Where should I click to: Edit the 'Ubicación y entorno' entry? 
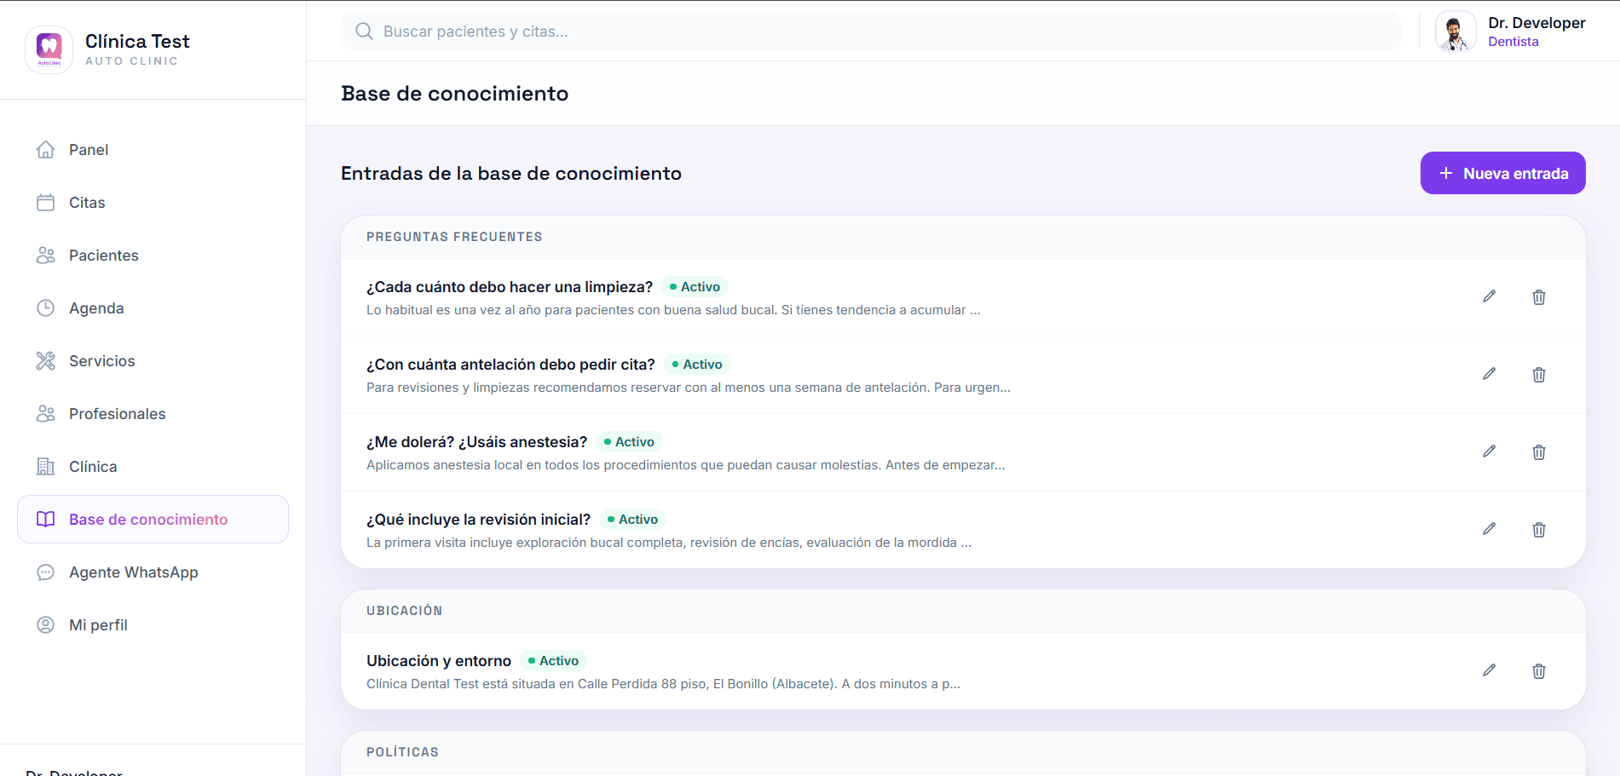(x=1489, y=670)
